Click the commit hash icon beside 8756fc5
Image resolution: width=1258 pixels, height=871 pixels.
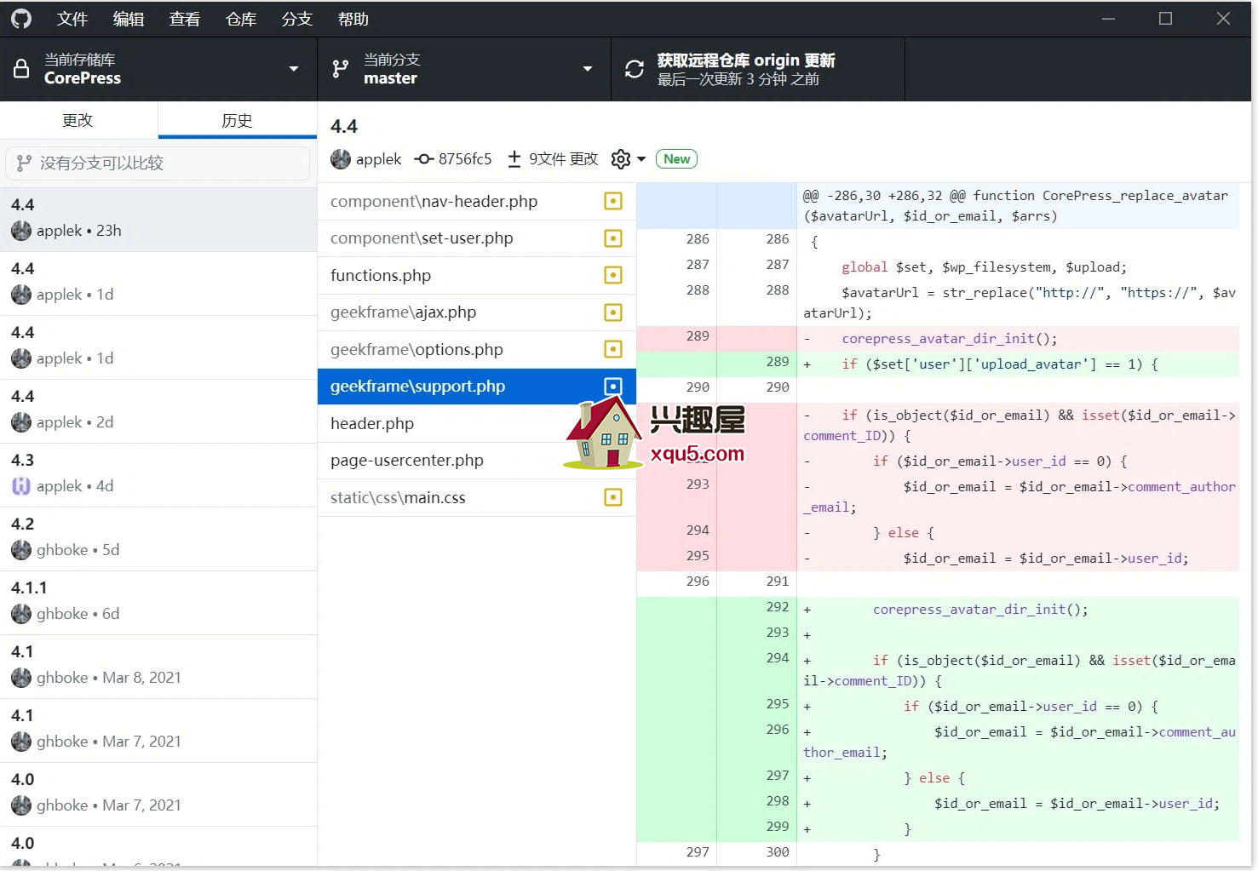(x=423, y=159)
